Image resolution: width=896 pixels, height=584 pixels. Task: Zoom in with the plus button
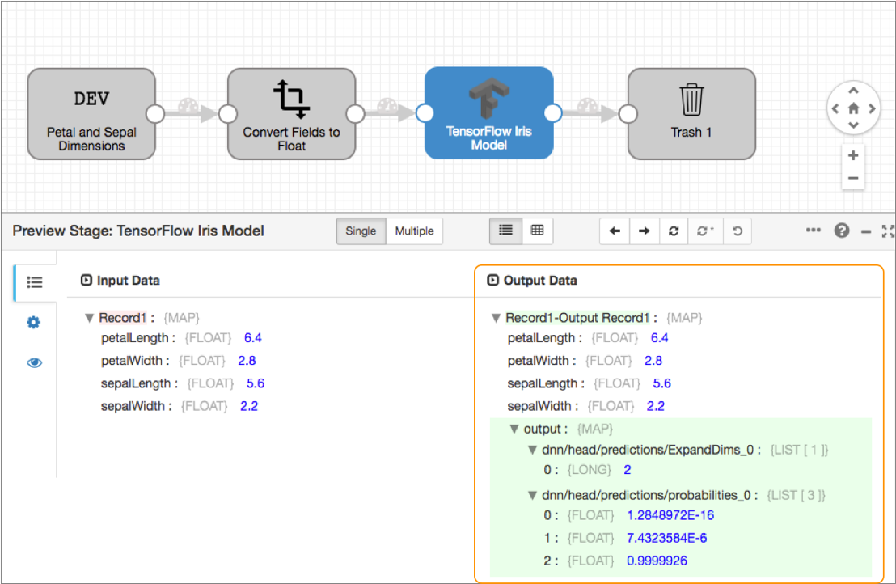click(x=853, y=155)
